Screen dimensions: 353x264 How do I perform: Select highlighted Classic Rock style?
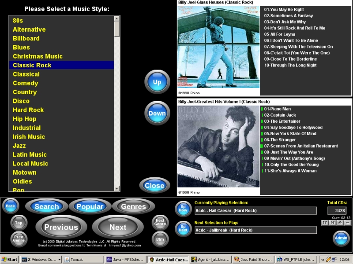[x=61, y=65]
